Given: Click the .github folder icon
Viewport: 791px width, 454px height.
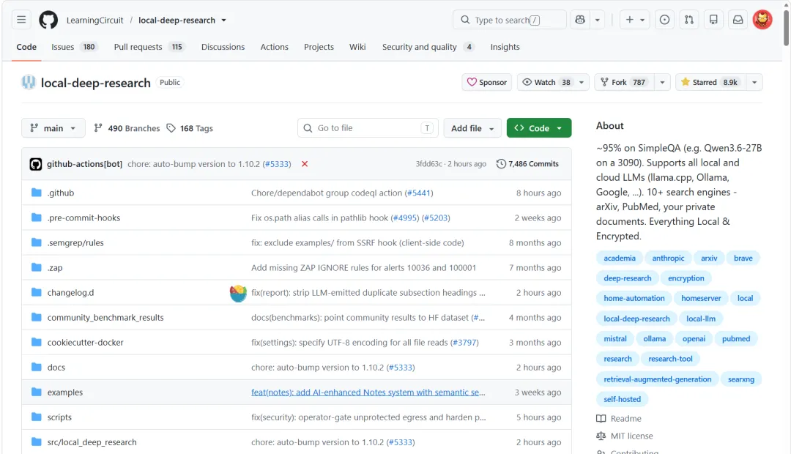Looking at the screenshot, I should coord(37,193).
